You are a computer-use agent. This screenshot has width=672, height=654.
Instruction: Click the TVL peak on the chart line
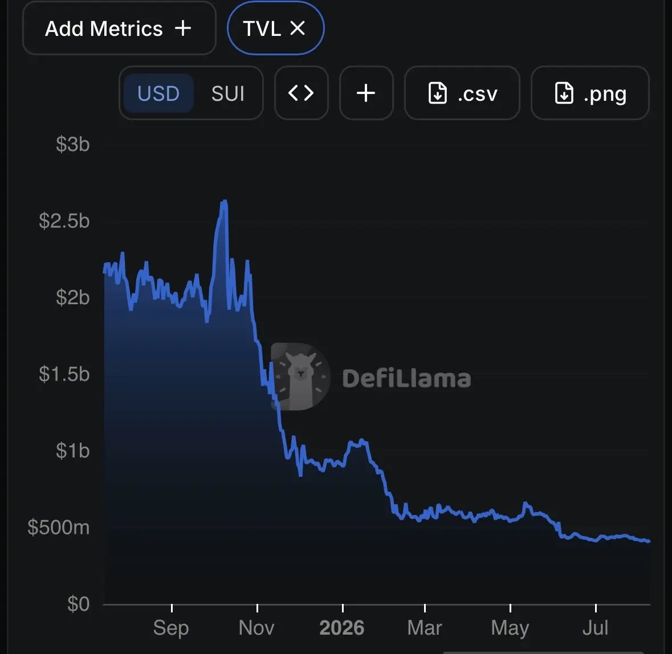click(224, 201)
